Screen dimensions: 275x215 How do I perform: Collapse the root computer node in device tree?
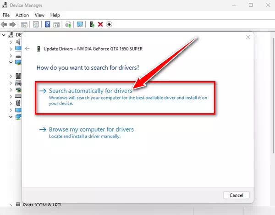pos(4,35)
